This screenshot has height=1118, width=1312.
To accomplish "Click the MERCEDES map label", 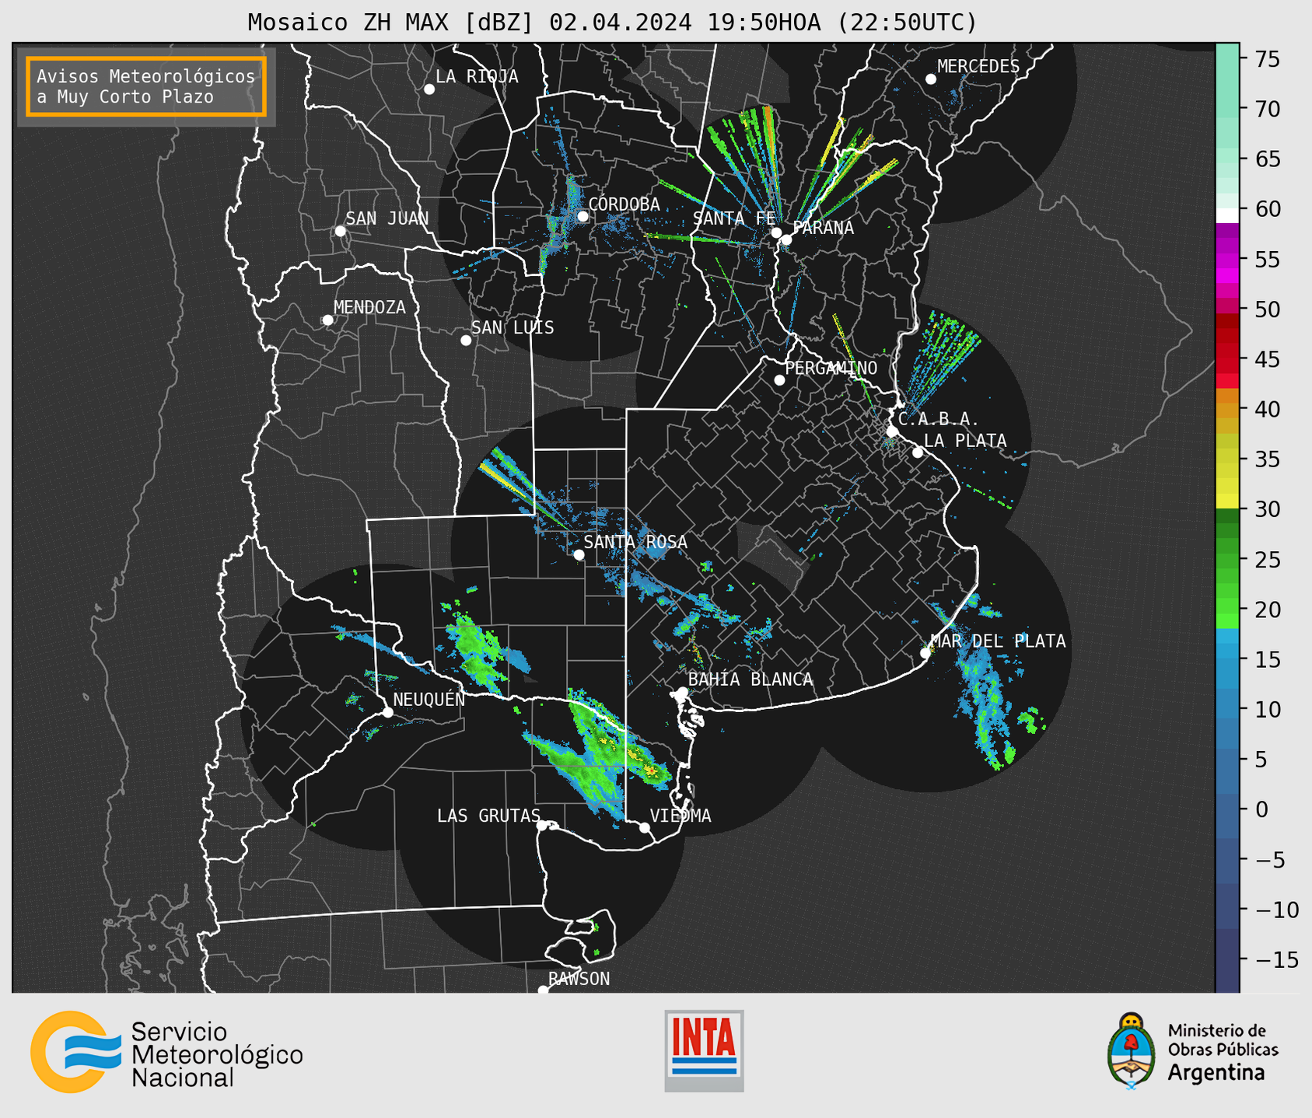I will click(x=978, y=67).
